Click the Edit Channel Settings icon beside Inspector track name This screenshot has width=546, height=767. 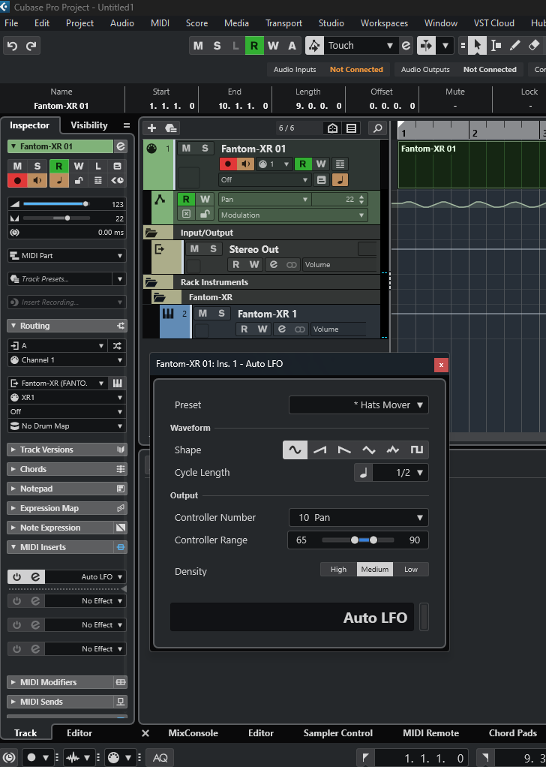(120, 146)
